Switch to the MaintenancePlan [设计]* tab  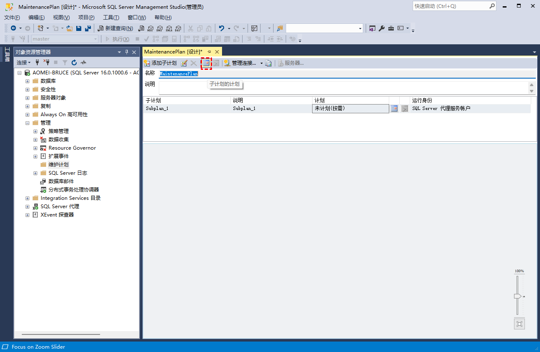click(173, 52)
